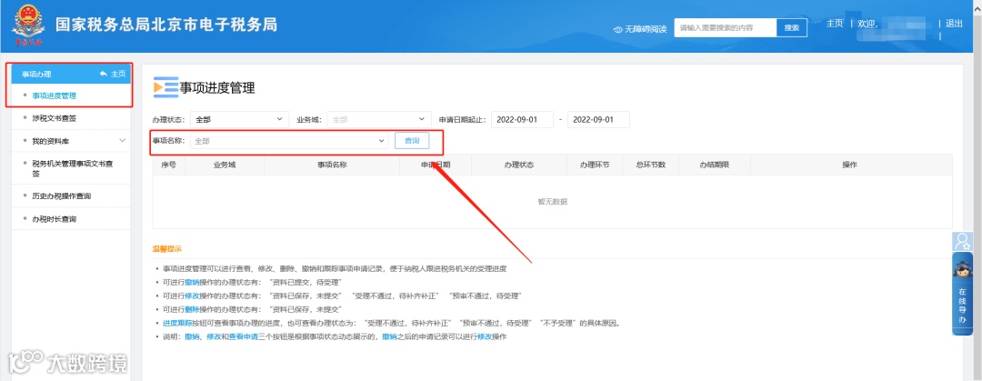Click the 温馨提示 heading
982x381 pixels.
pyautogui.click(x=166, y=249)
